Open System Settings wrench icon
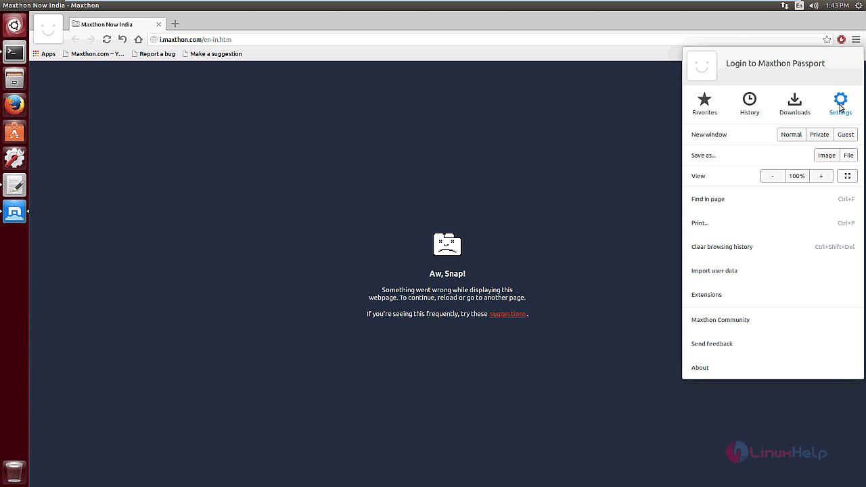Screen dimensions: 866x487 pyautogui.click(x=14, y=158)
